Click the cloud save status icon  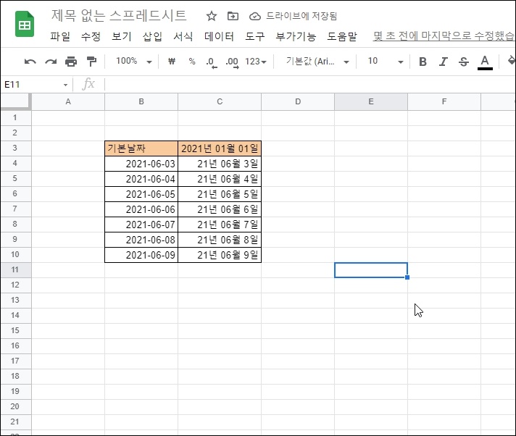(254, 16)
